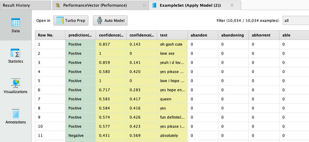Click the first confidence column header
Viewport: 309px width, 142px height.
pyautogui.click(x=111, y=35)
